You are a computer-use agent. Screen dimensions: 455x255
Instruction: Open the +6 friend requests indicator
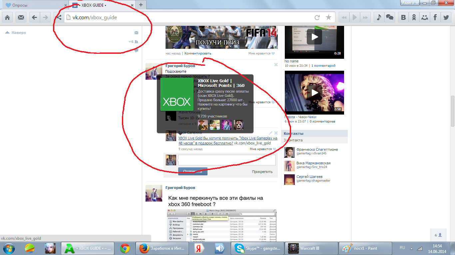point(134,42)
